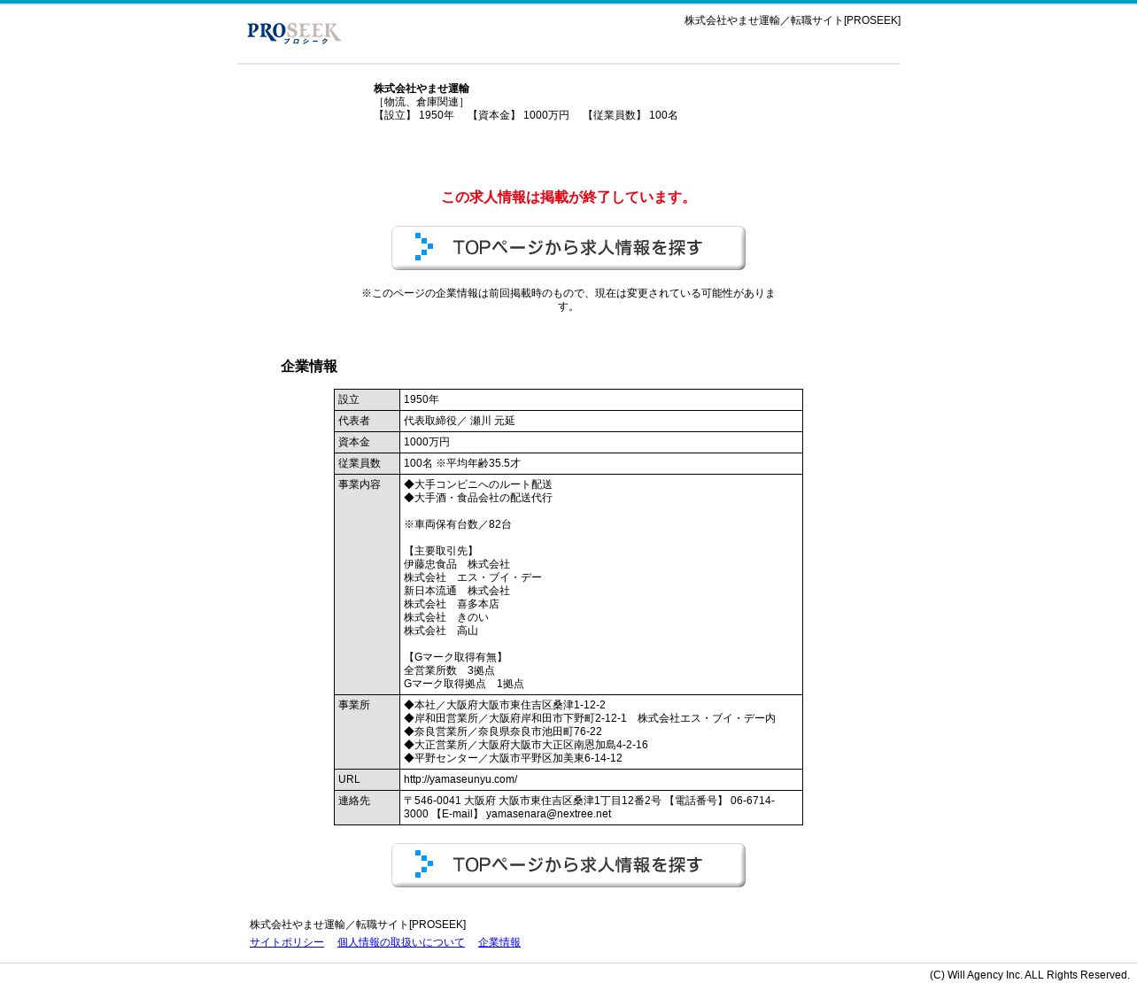Click the 岸和田営業所 address line
The image size is (1137, 983).
pos(590,718)
